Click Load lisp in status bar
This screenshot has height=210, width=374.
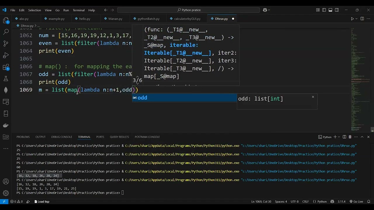[42, 202]
